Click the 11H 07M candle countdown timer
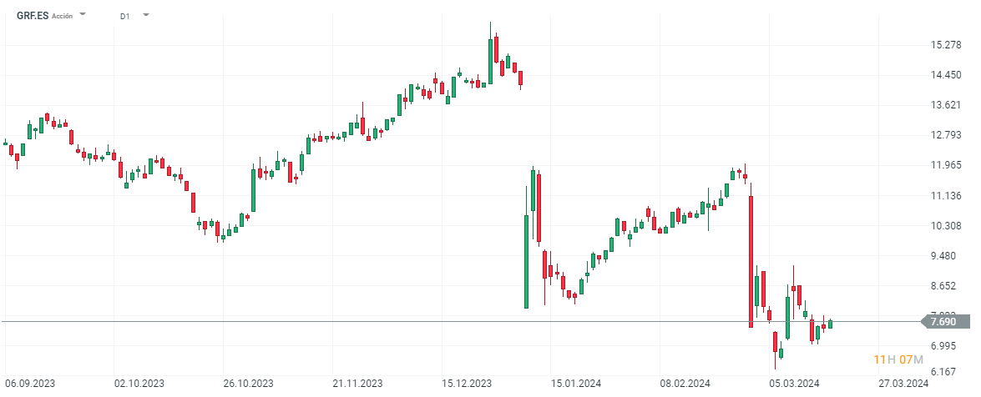 click(898, 359)
